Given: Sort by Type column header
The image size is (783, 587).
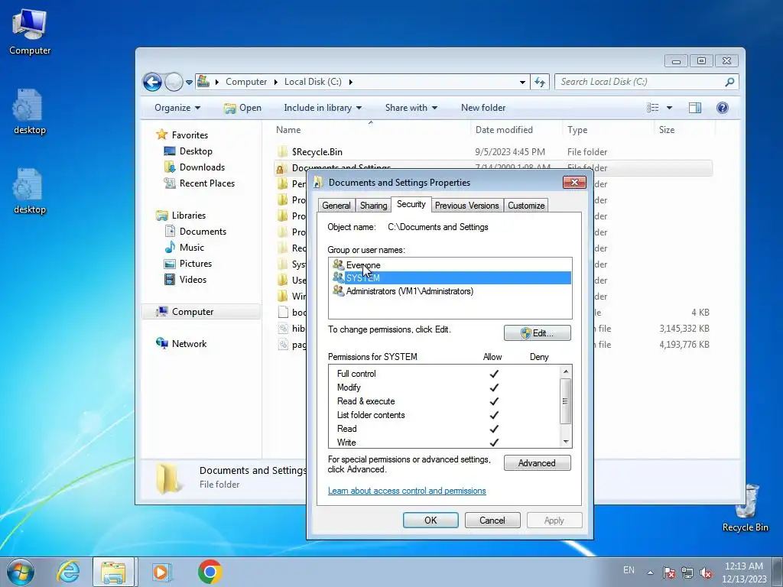Looking at the screenshot, I should 608,130.
